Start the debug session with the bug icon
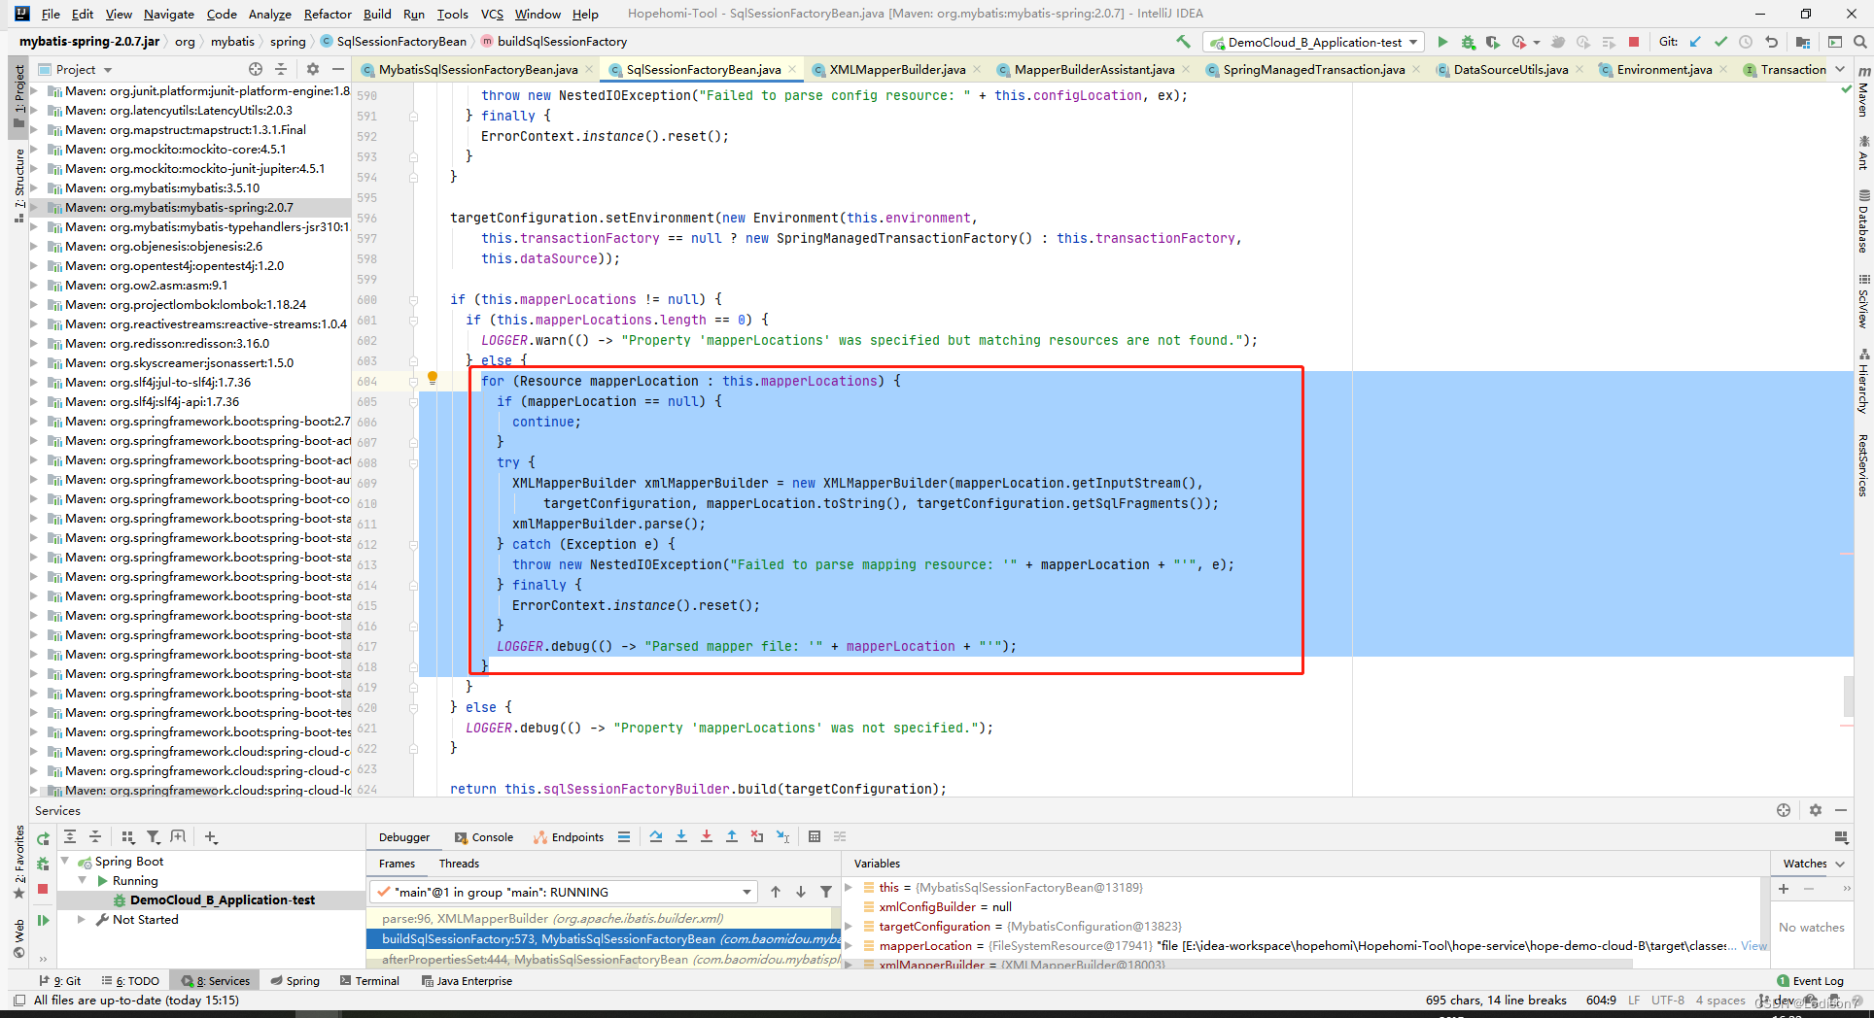The height and width of the screenshot is (1018, 1874). (x=1468, y=42)
